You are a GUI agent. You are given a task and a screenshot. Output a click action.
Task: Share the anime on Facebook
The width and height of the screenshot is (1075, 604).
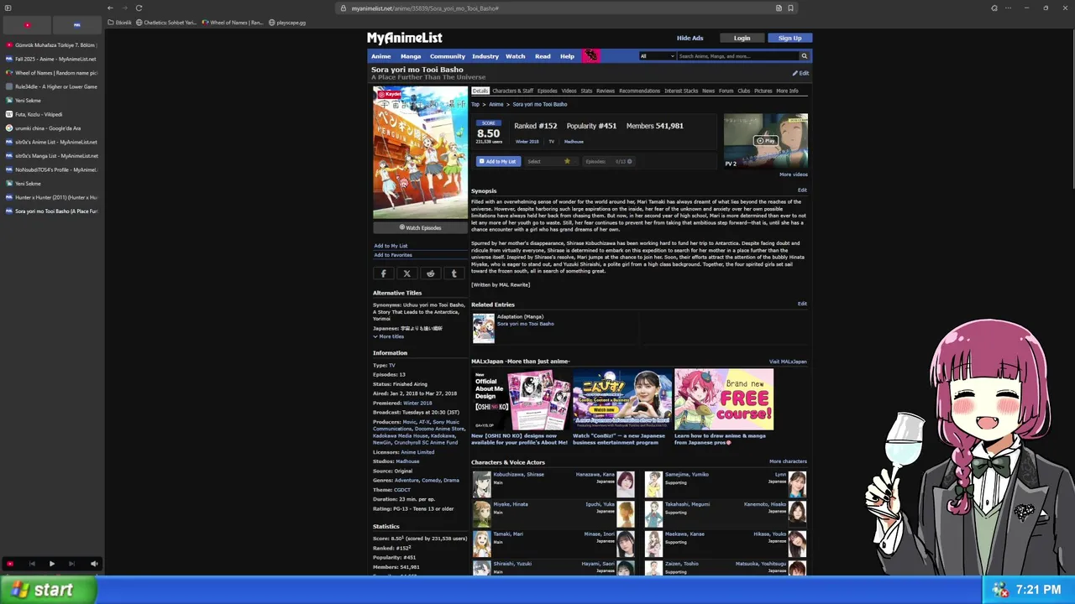pyautogui.click(x=384, y=273)
